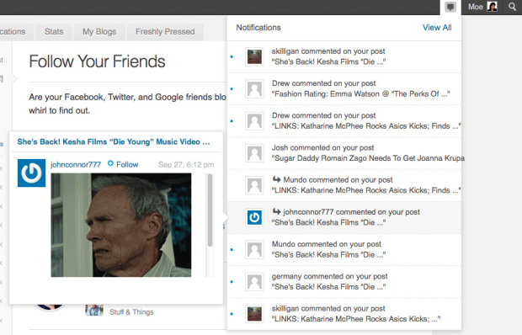Switch to the Stats tab

(x=54, y=32)
